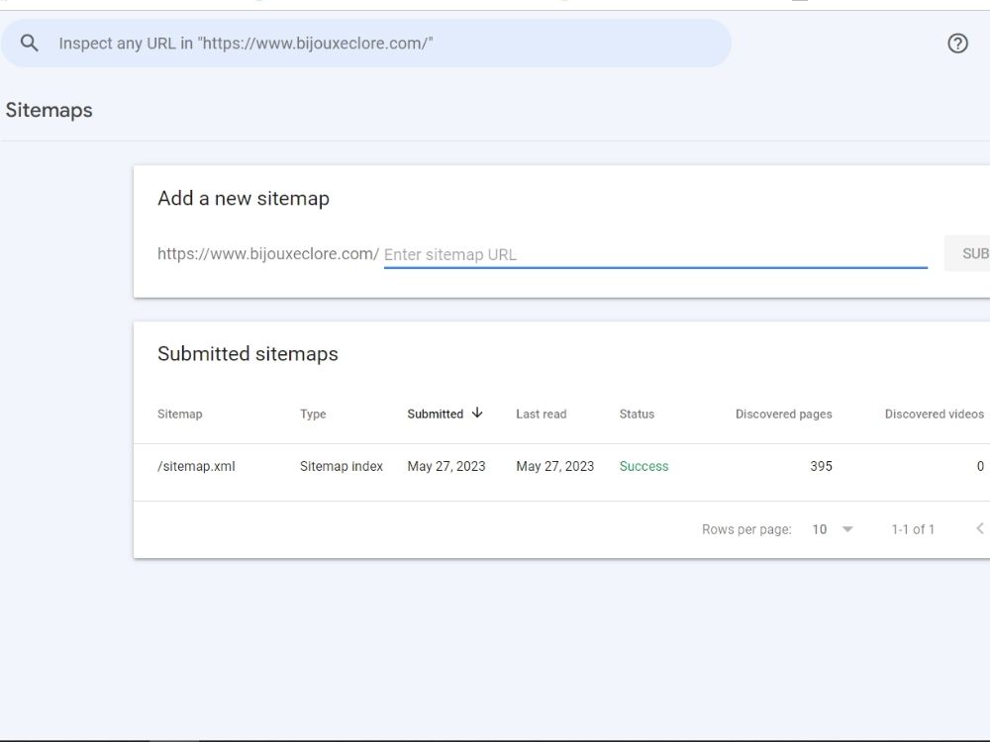Click the Status column header
This screenshot has width=990, height=742.
coord(637,414)
